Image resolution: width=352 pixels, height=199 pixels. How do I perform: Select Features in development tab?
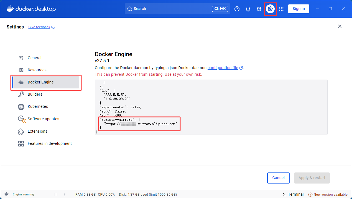46,143
